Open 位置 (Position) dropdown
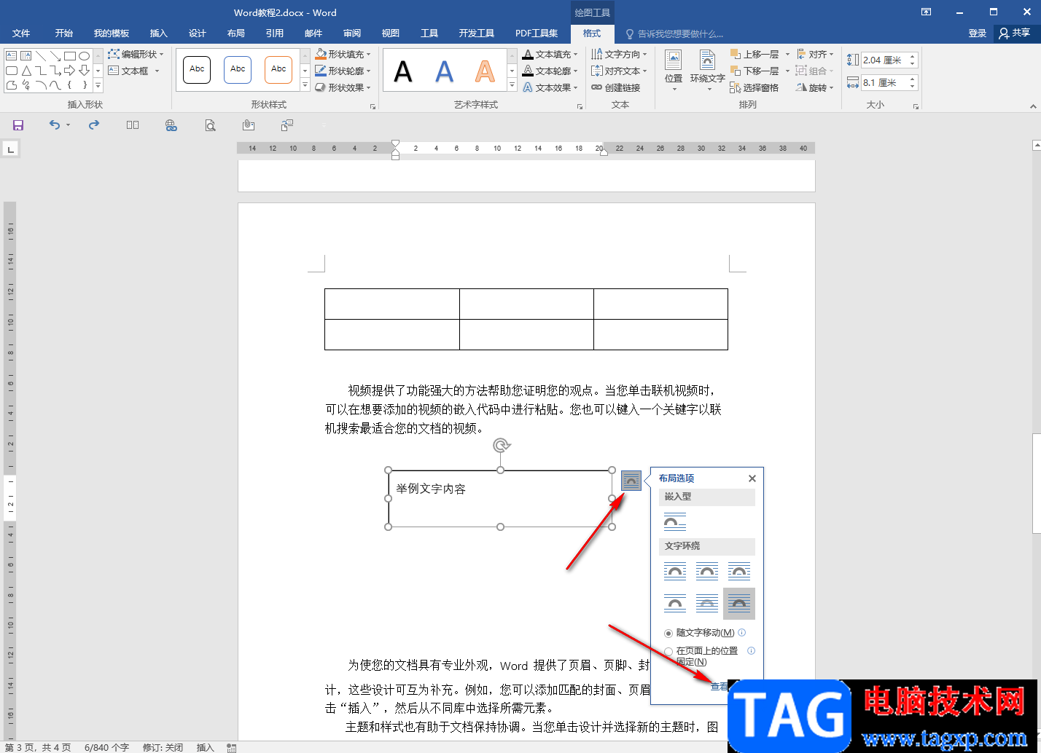The height and width of the screenshot is (753, 1041). [x=674, y=71]
